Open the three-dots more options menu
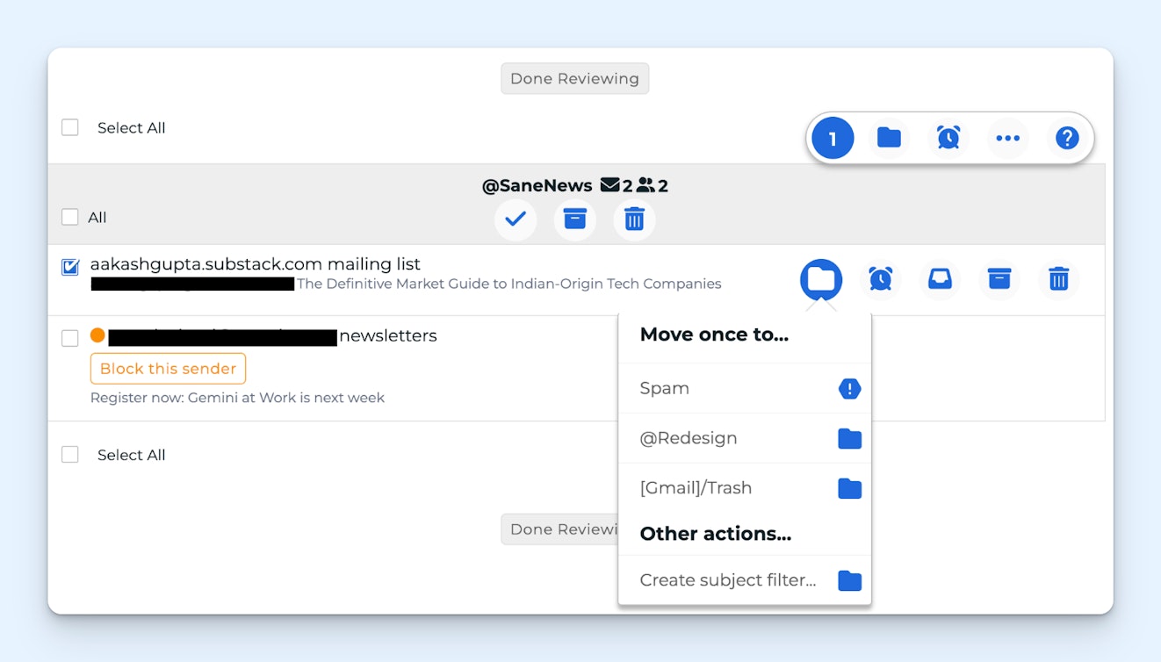This screenshot has width=1161, height=662. (1007, 138)
